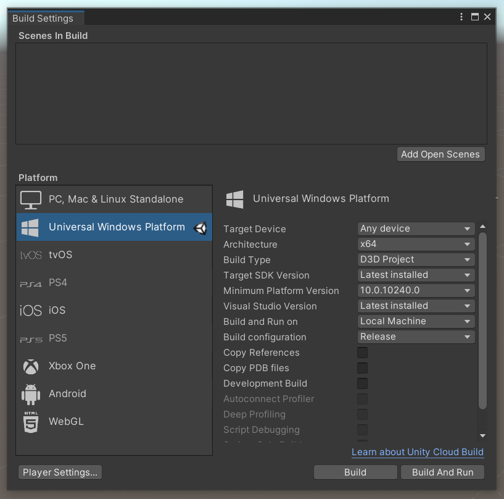Open the Architecture x64 dropdown
Screen dimensions: 504x499
tap(416, 244)
